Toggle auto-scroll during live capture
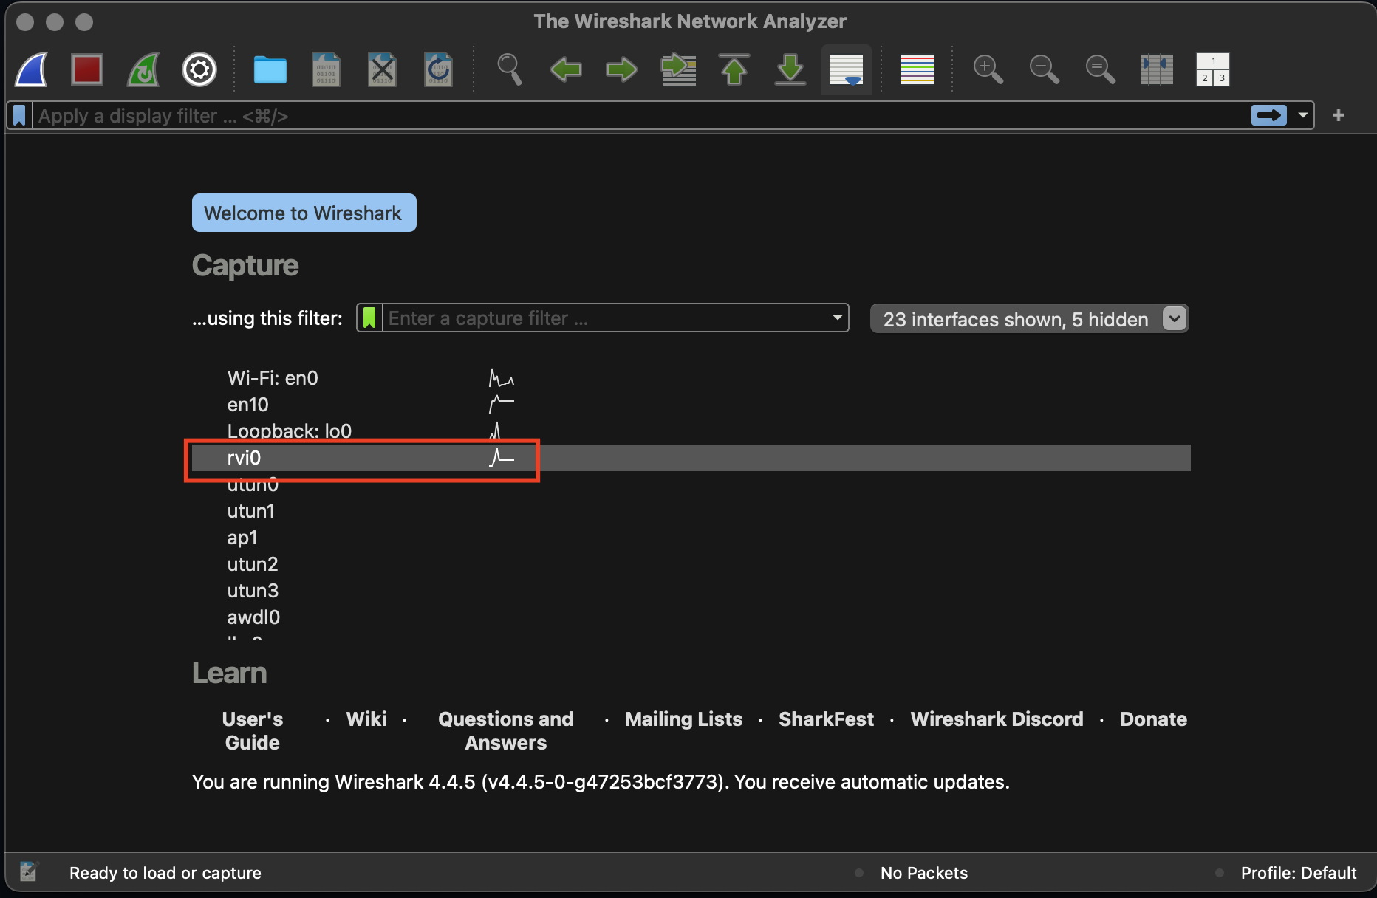The width and height of the screenshot is (1377, 898). click(x=846, y=70)
